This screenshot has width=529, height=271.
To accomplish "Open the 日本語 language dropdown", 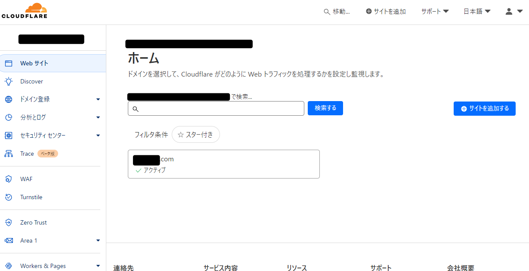I will click(477, 12).
